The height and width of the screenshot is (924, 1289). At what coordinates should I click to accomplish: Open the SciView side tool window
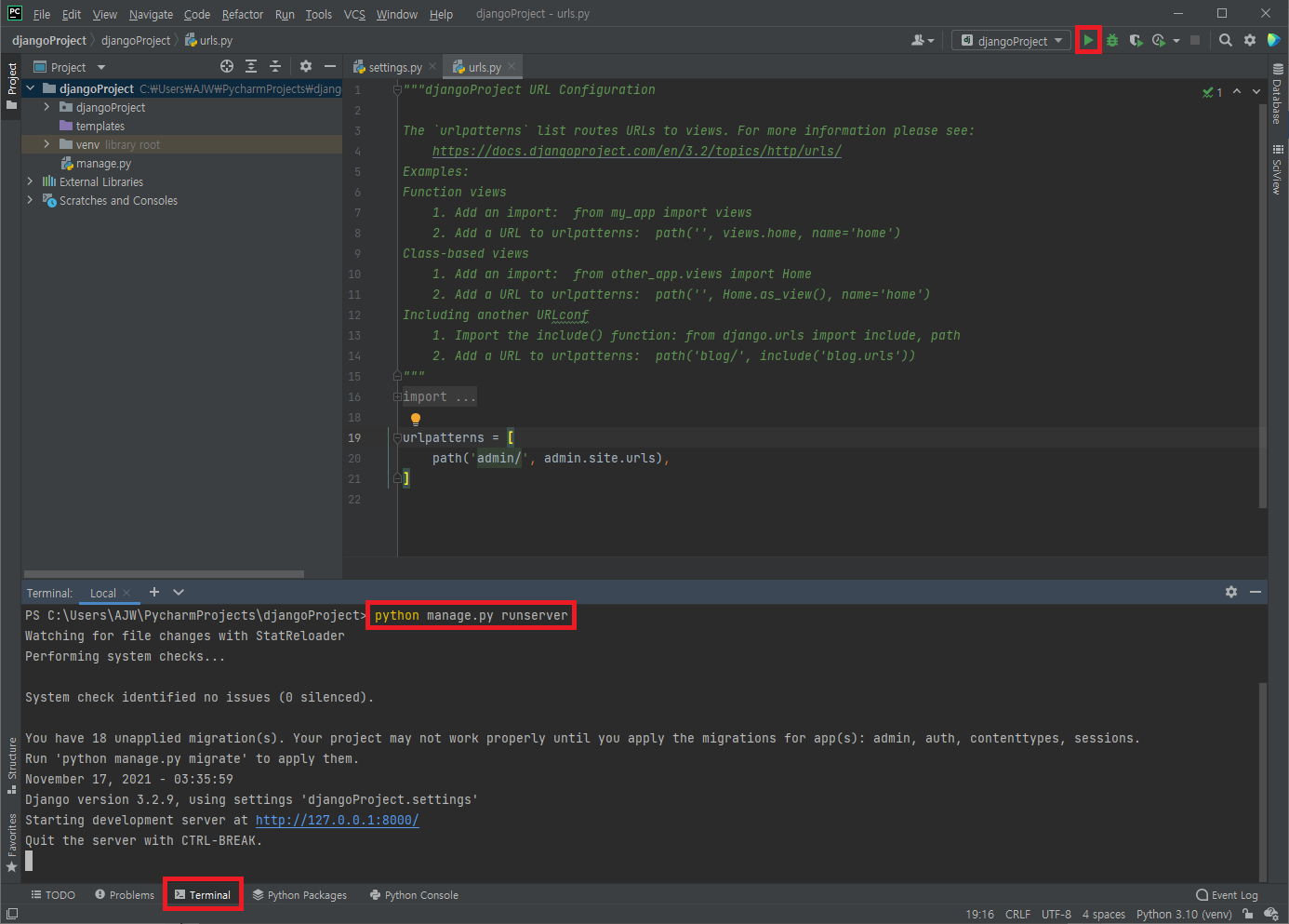(1278, 169)
